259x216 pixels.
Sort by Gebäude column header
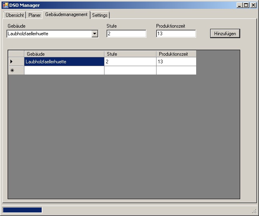(64, 54)
